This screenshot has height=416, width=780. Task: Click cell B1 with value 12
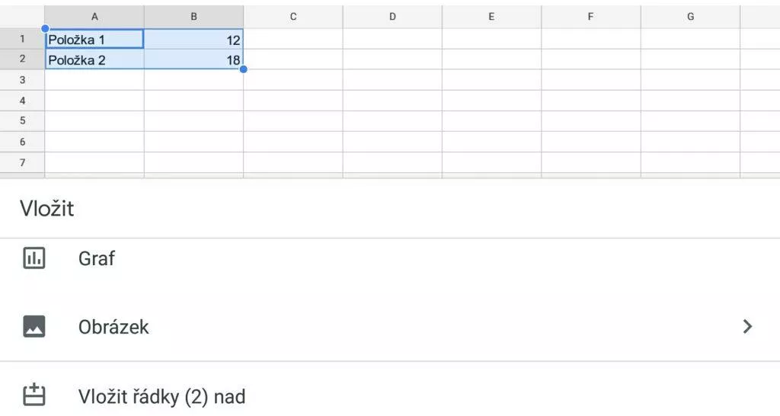tap(194, 40)
